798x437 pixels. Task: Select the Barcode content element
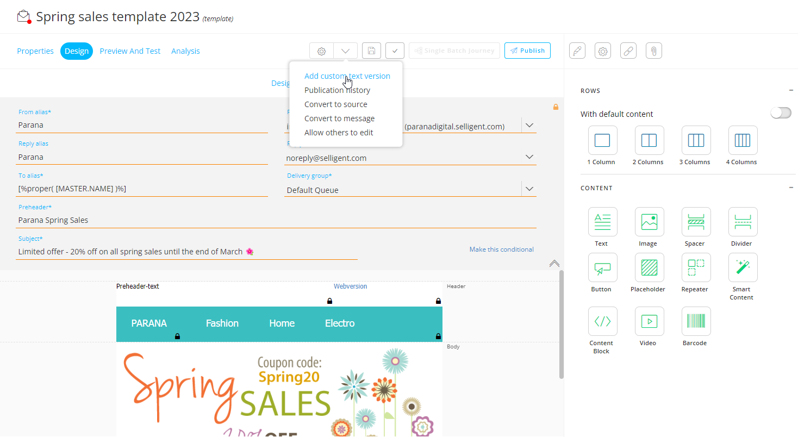pos(696,321)
